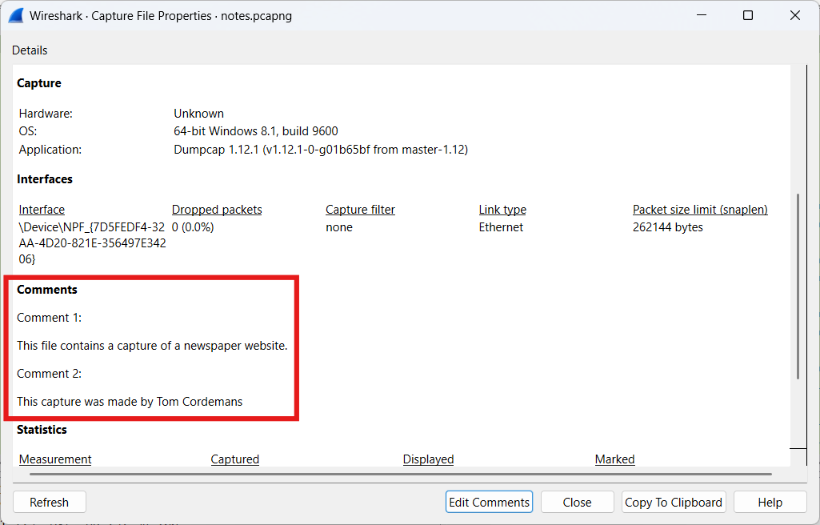Maximize the Capture File Properties window
Screen dimensions: 820x525
(748, 15)
